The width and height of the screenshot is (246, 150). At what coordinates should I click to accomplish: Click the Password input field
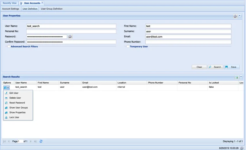[x=46, y=37]
